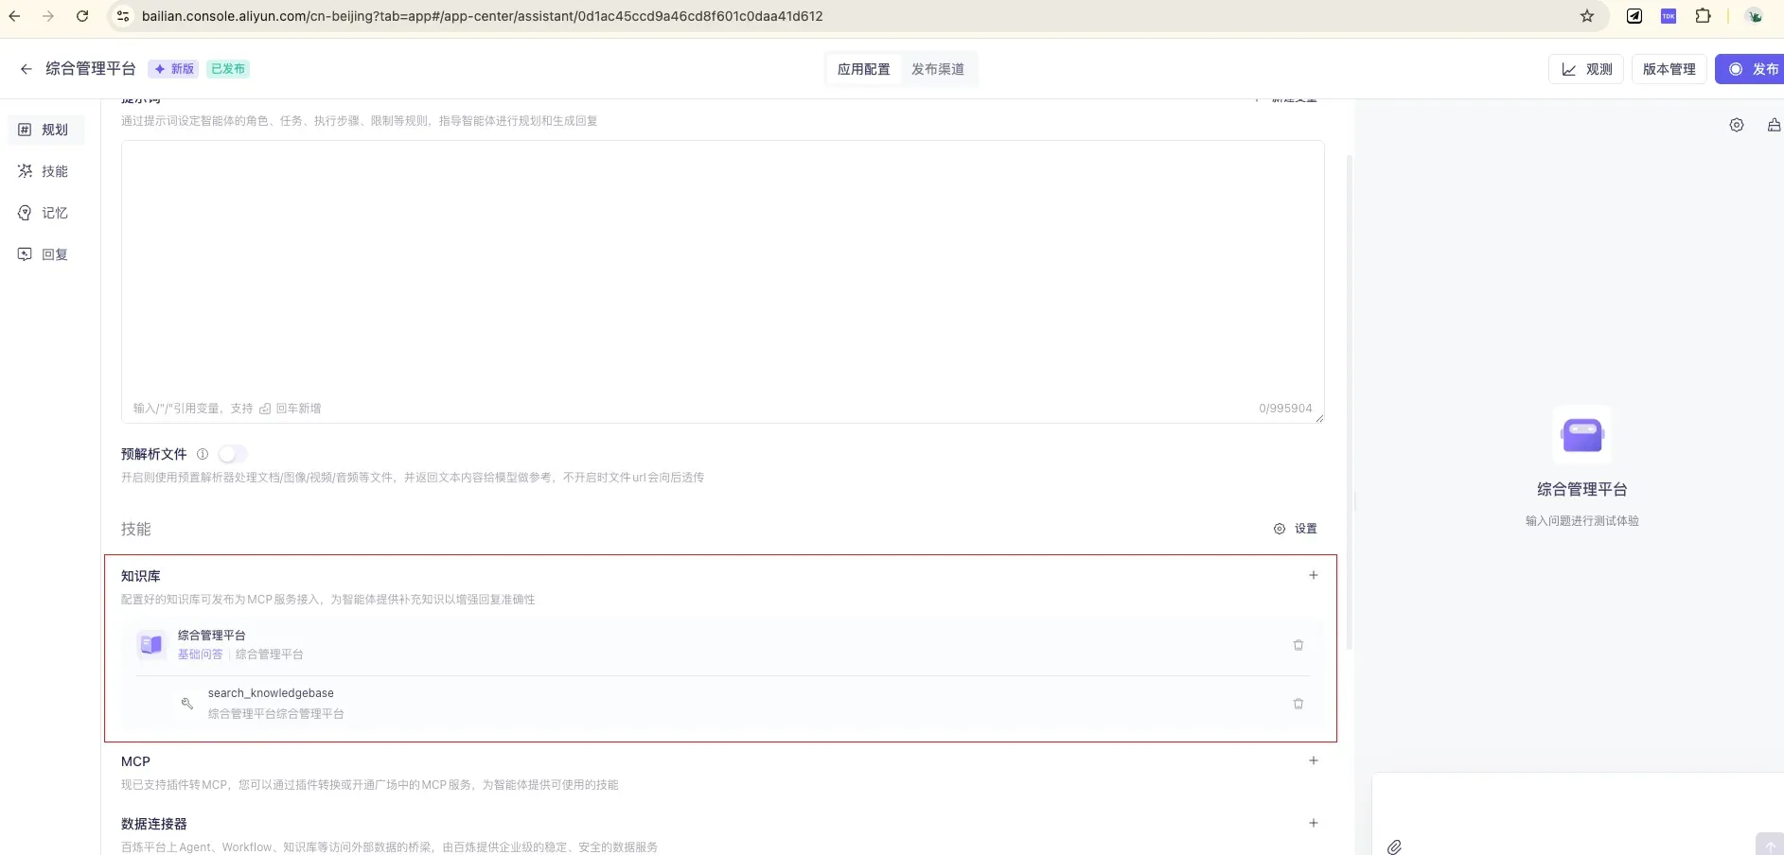View site information icon in address bar
The image size is (1784, 855).
coord(123,16)
